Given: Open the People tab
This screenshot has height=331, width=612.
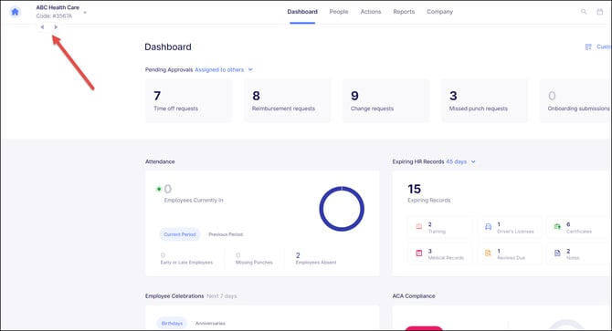Looking at the screenshot, I should coord(339,12).
